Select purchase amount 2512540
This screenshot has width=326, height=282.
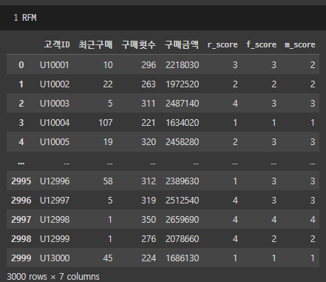point(183,201)
